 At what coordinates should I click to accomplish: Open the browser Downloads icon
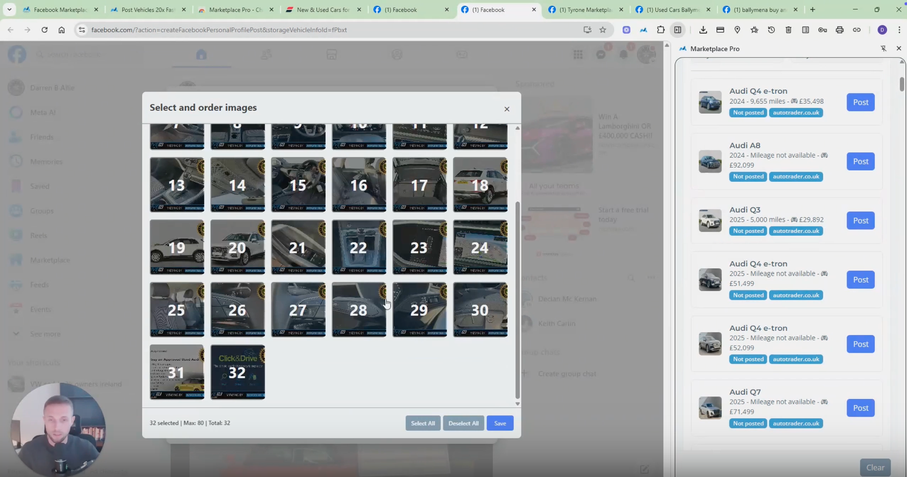click(x=703, y=30)
